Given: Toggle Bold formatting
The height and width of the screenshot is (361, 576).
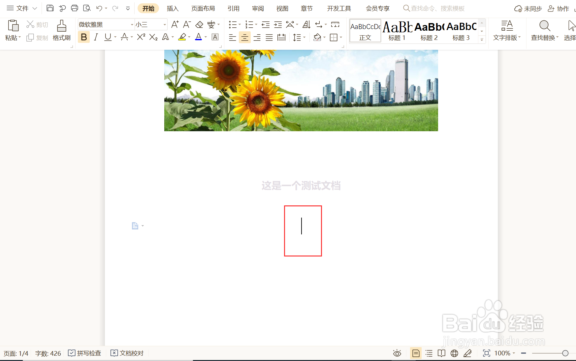Looking at the screenshot, I should click(x=84, y=37).
